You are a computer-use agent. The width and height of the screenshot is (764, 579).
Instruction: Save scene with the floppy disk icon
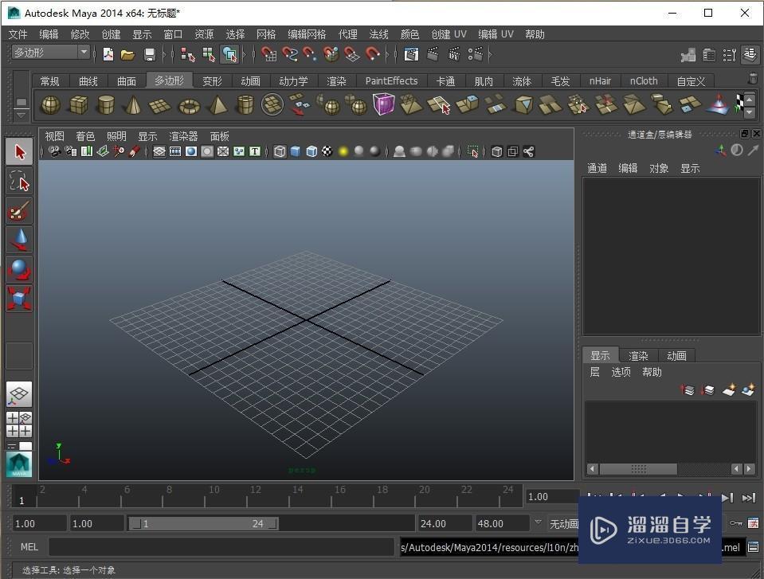(x=150, y=54)
